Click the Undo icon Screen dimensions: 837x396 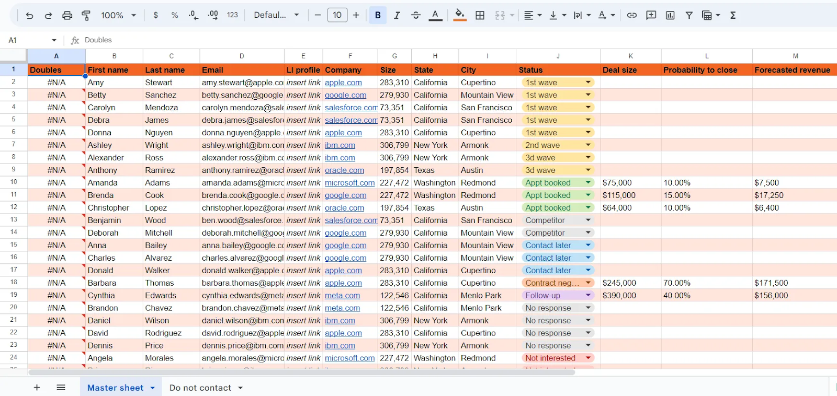point(29,16)
